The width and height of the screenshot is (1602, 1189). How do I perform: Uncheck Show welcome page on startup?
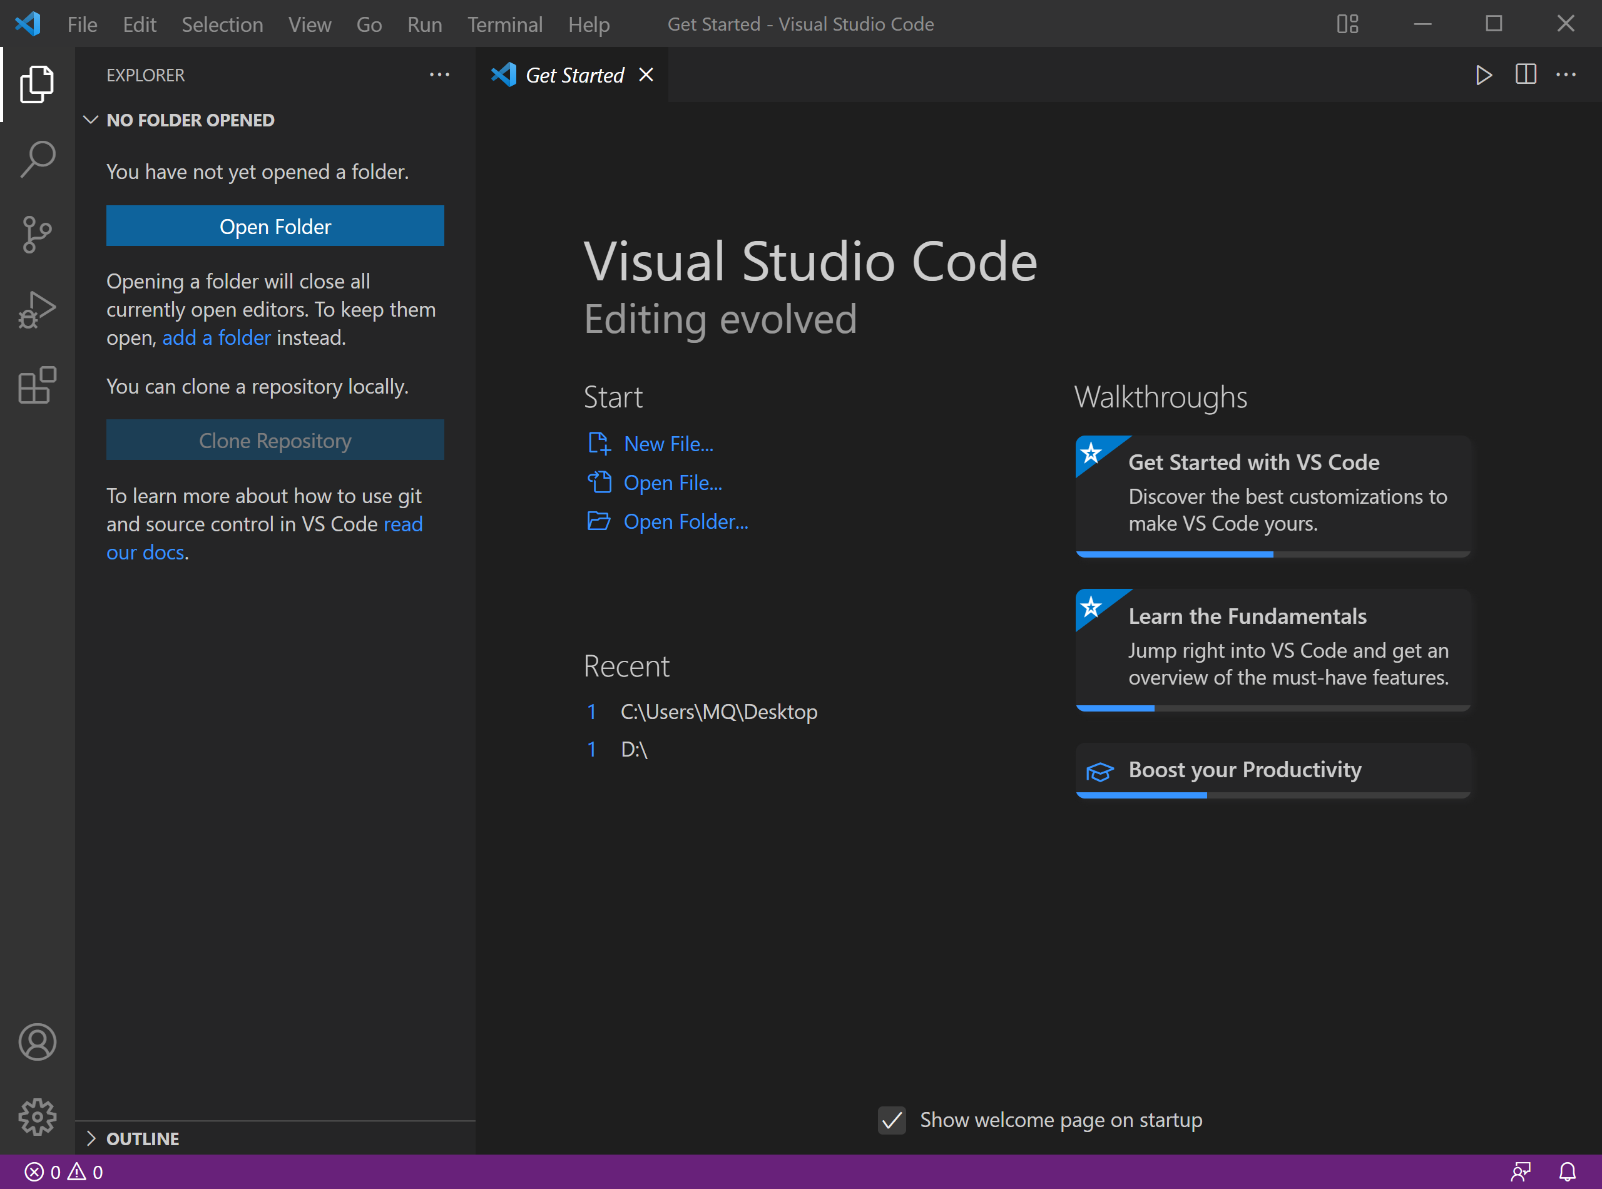coord(892,1120)
